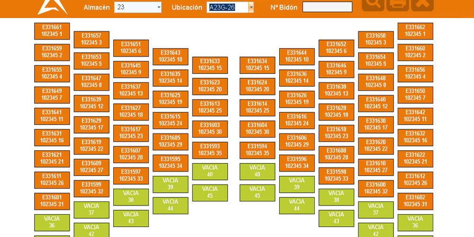Select drum E331600 in position 32
The height and width of the screenshot is (237, 474).
point(376,188)
